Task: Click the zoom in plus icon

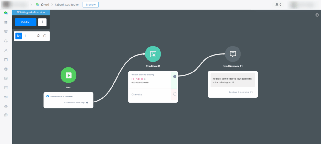Action: (25, 36)
